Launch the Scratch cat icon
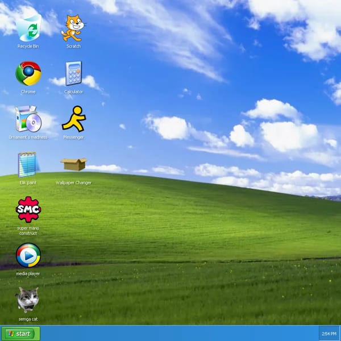341x341 pixels. 73,28
